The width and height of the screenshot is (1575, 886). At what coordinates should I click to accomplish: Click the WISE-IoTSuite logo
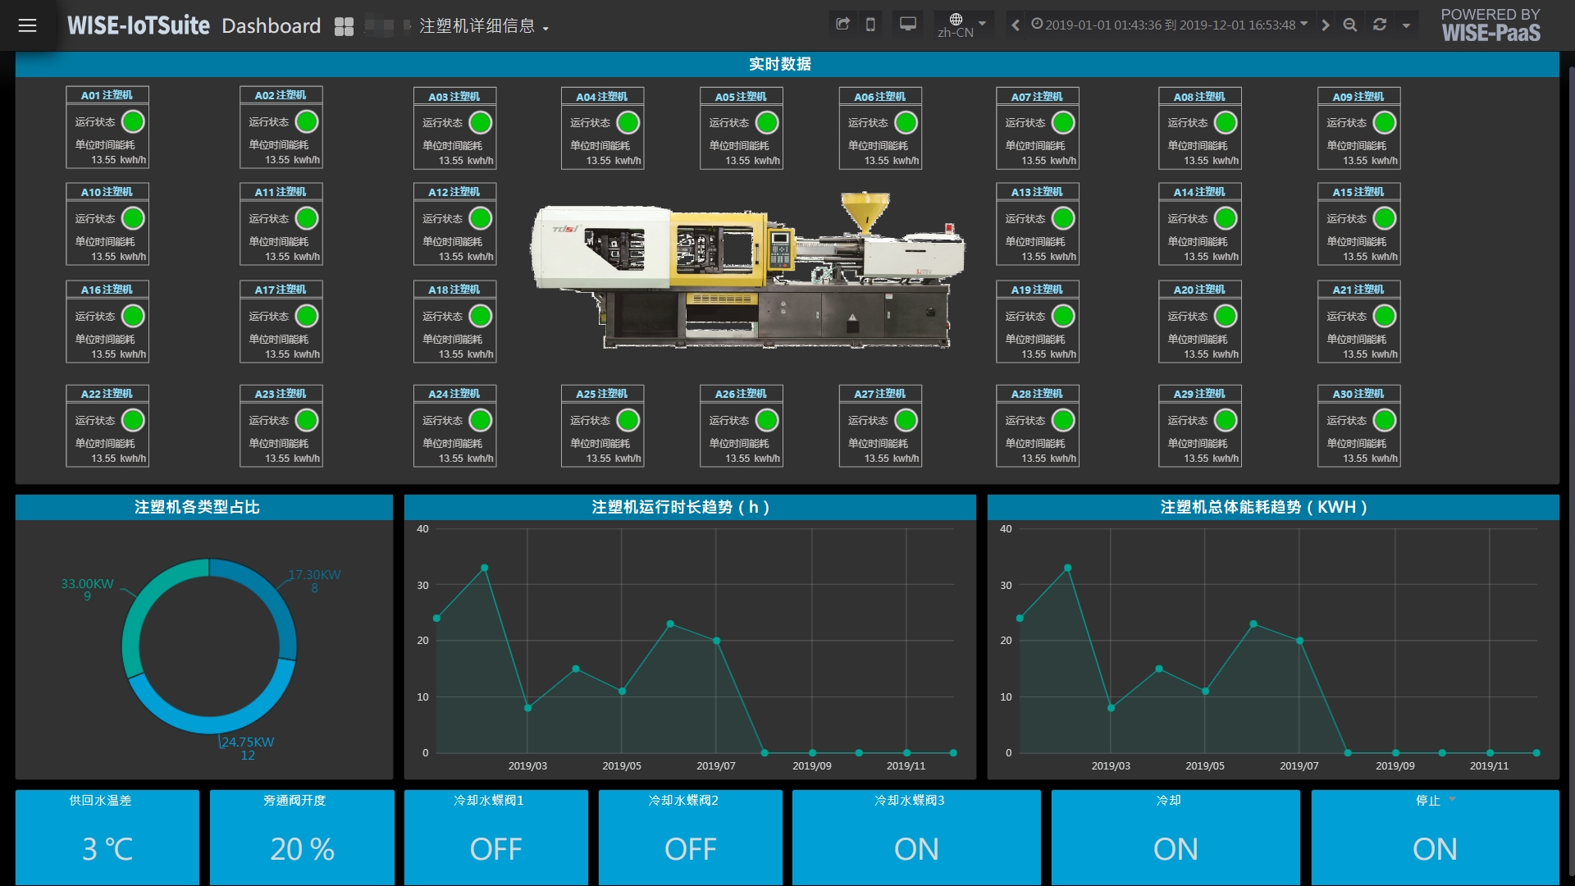[139, 25]
